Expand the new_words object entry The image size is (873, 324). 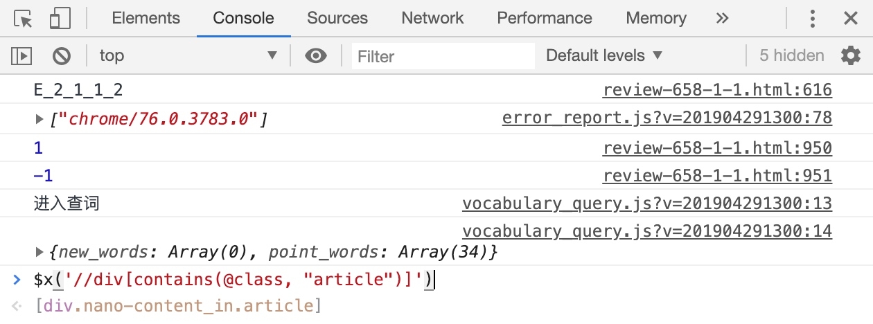tap(40, 253)
